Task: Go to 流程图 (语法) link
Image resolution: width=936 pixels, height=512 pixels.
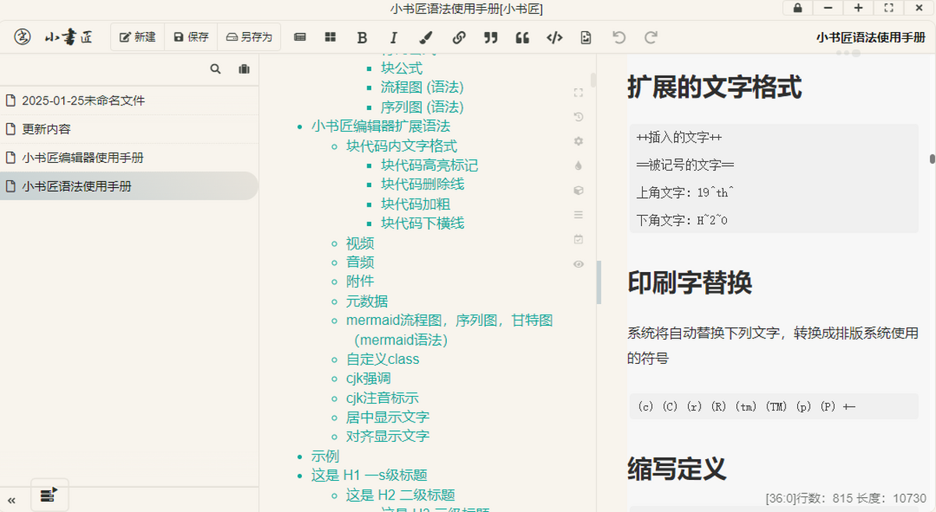Action: 422,87
